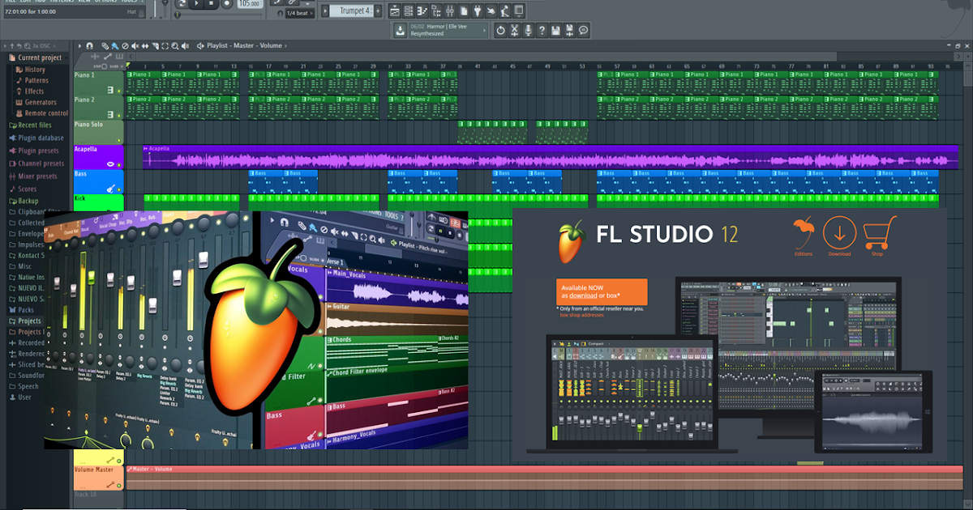This screenshot has height=510, width=973.
Task: Open the chat bubble news icon
Action: click(x=583, y=30)
